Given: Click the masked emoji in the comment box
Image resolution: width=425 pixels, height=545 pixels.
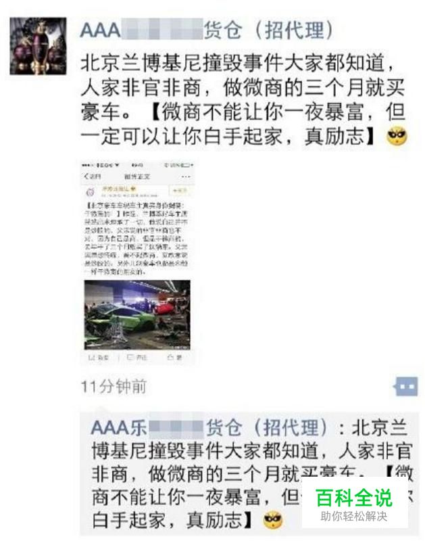Looking at the screenshot, I should click(x=273, y=521).
